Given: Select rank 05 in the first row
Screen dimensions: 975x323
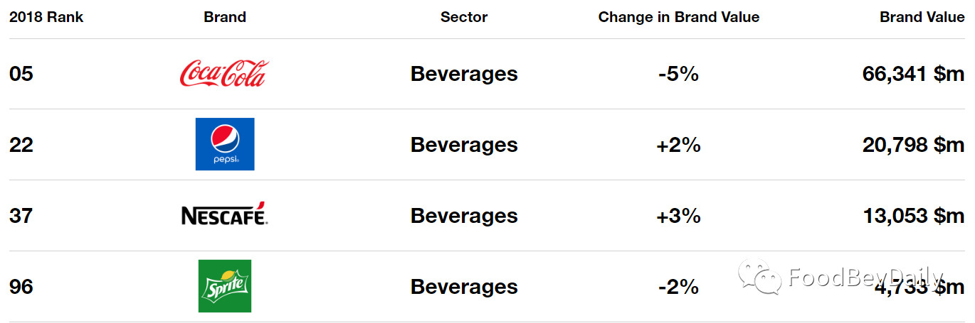Looking at the screenshot, I should pos(21,74).
